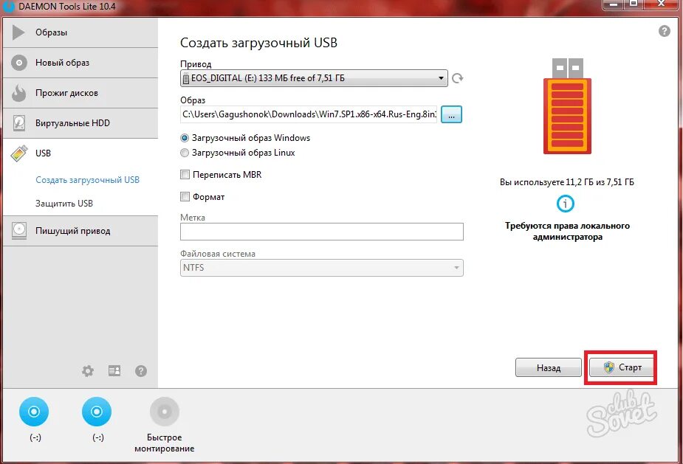Click the help icon at top right

[x=665, y=31]
